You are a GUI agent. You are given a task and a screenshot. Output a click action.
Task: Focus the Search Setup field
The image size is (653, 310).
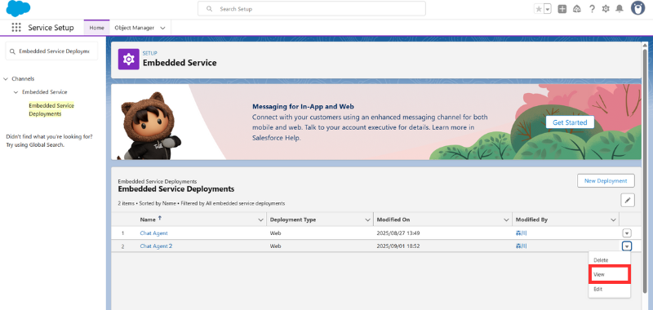click(x=312, y=9)
